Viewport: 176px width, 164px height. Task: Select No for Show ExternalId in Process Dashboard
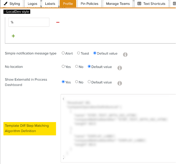coord(77,82)
